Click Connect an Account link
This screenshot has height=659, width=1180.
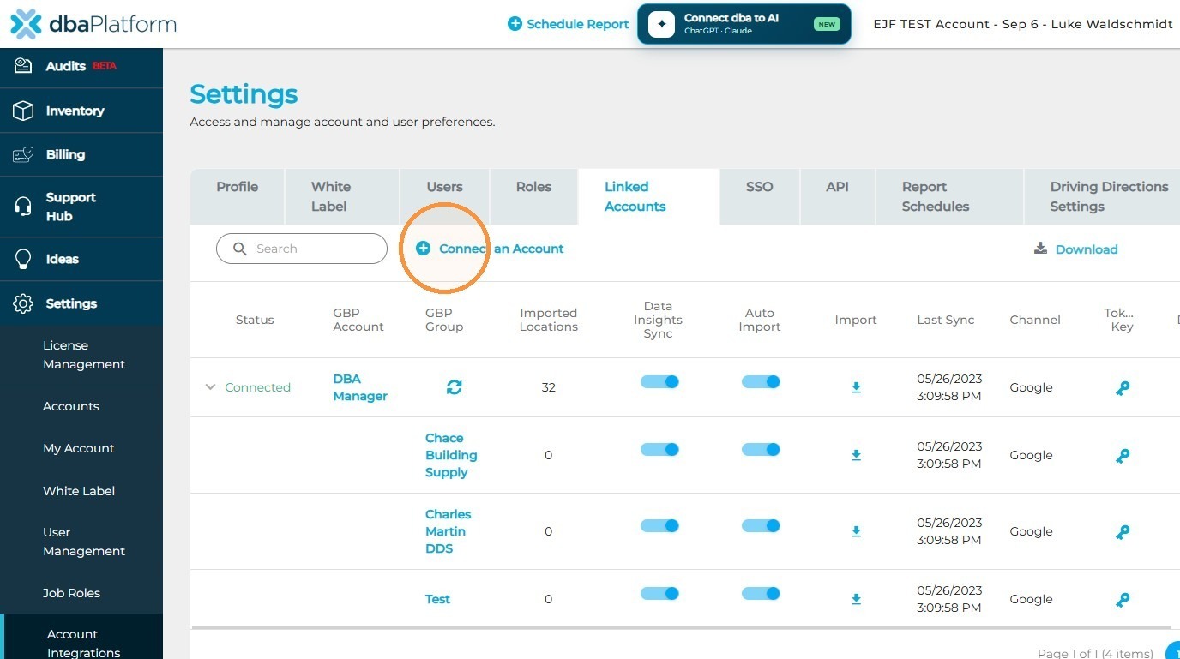coord(501,249)
